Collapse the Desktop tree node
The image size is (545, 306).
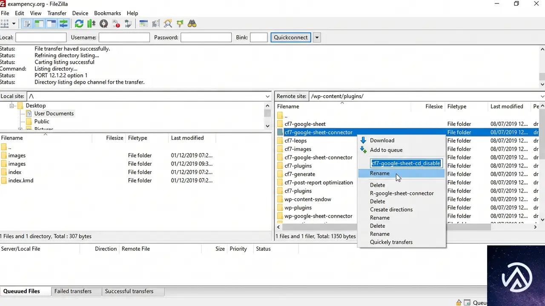(x=12, y=105)
